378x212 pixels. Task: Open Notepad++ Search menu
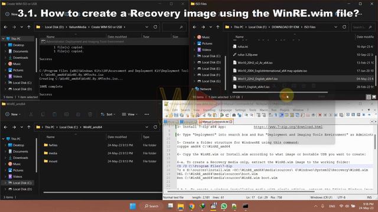185,110
